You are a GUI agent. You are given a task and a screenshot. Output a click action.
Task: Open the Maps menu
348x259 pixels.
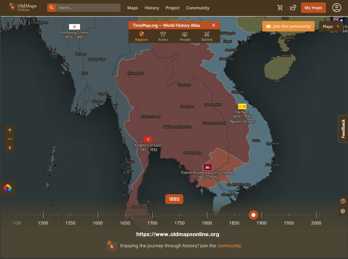(x=132, y=8)
